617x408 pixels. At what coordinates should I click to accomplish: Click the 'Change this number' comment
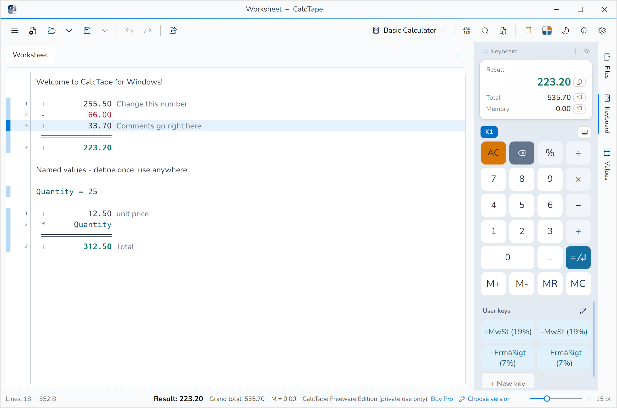point(152,104)
